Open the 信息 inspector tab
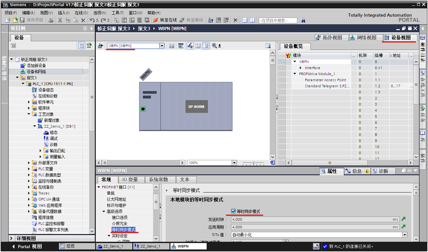The height and width of the screenshot is (252, 428). 357,171
